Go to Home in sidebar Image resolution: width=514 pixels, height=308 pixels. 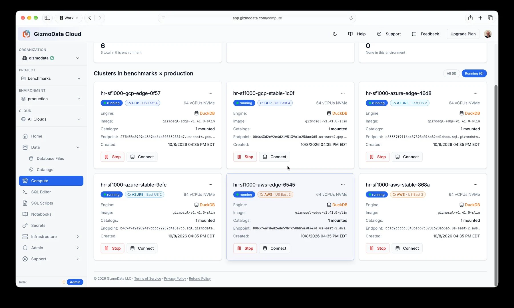tap(51, 136)
